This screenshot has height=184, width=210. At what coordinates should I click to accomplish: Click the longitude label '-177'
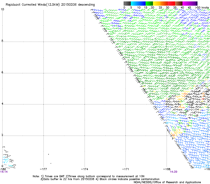click(43, 169)
